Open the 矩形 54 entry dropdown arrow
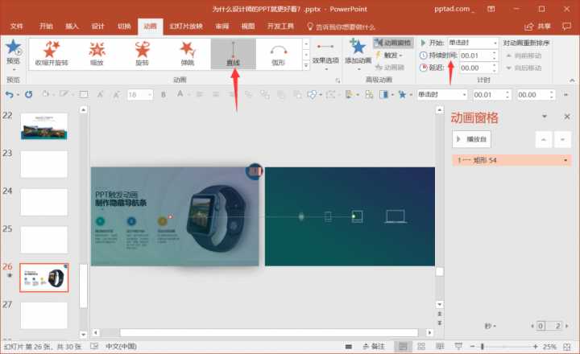Viewport: 580px width, 354px height. point(565,160)
